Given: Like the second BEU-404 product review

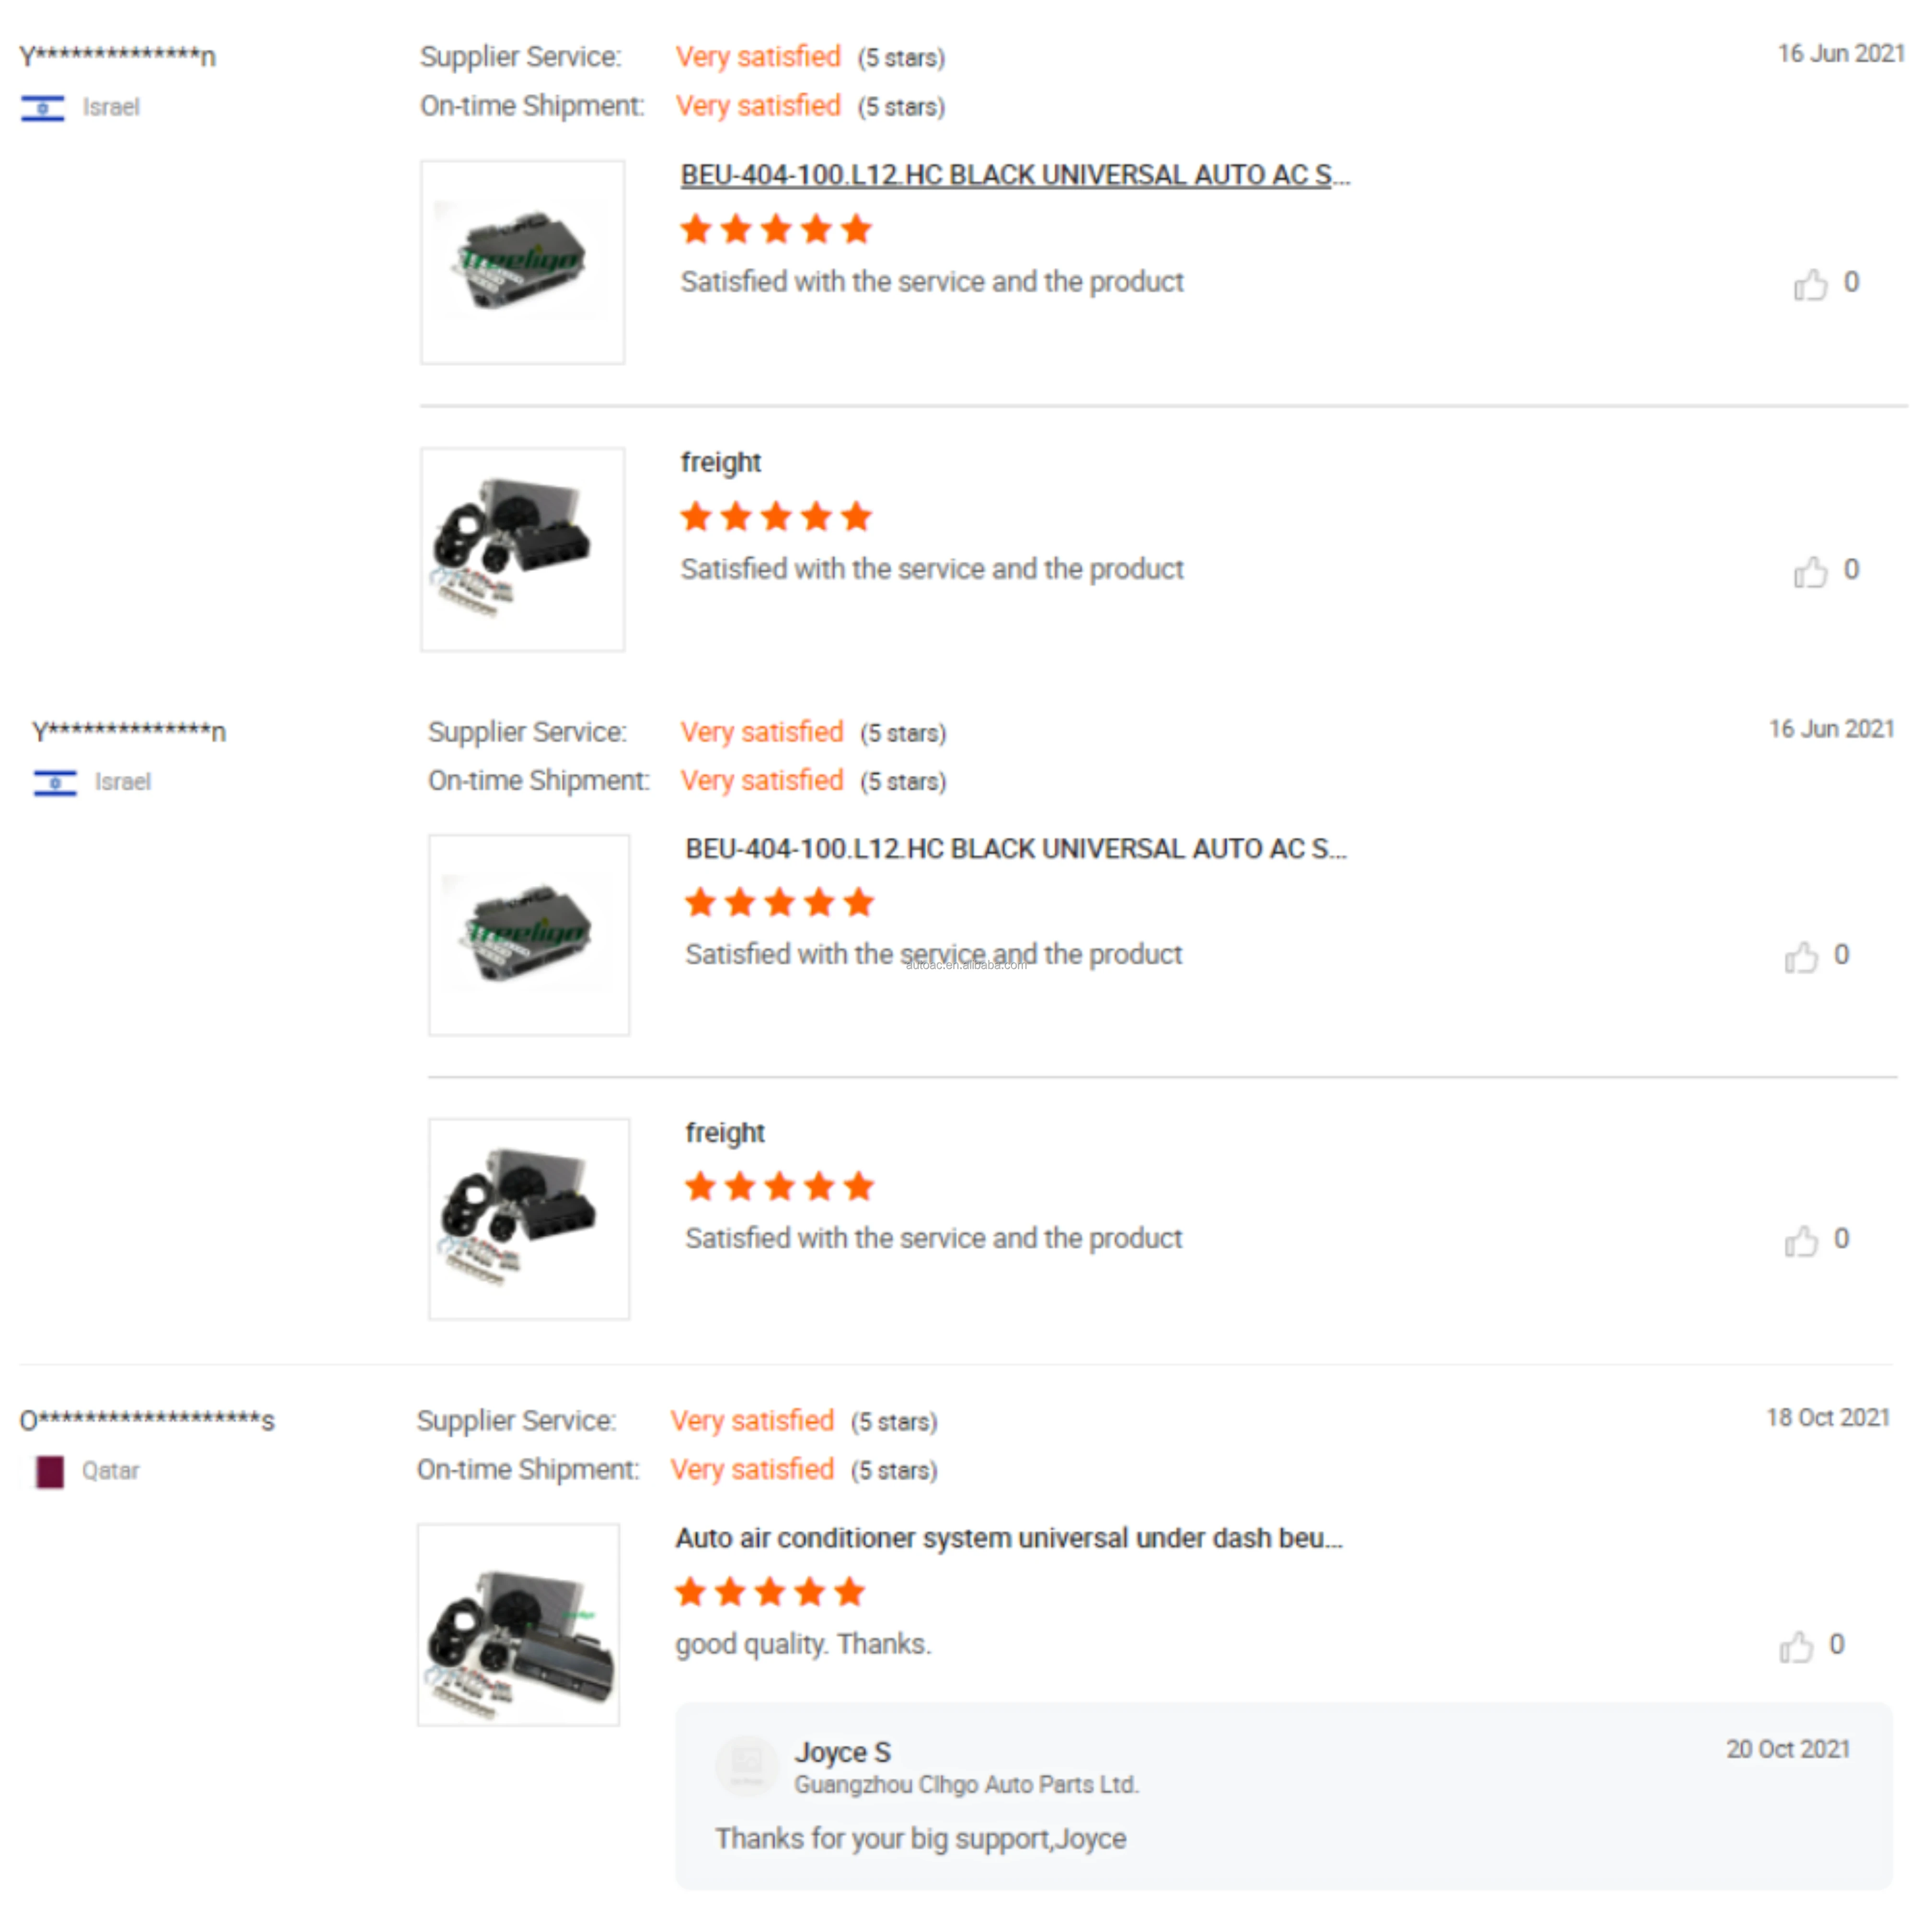Looking at the screenshot, I should point(1801,957).
